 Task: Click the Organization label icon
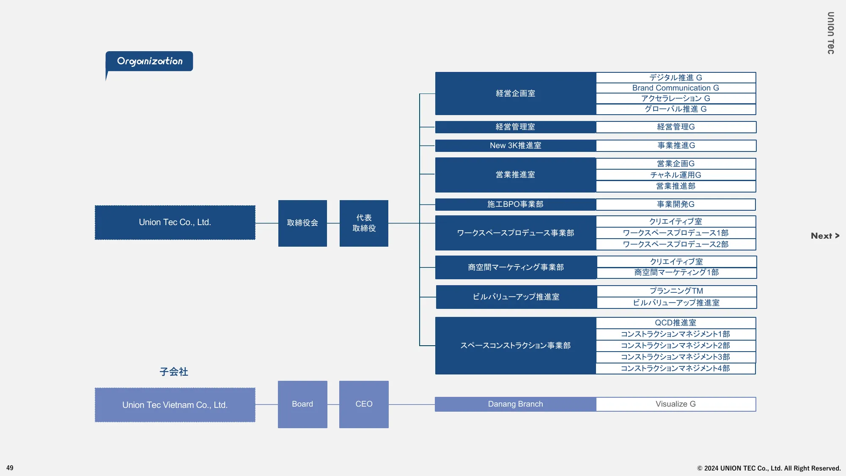[149, 61]
